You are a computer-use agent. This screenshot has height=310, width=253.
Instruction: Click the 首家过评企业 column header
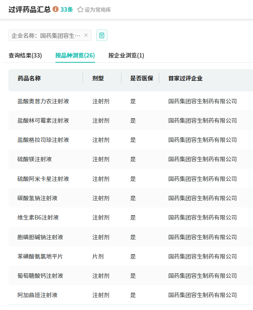tap(185, 78)
